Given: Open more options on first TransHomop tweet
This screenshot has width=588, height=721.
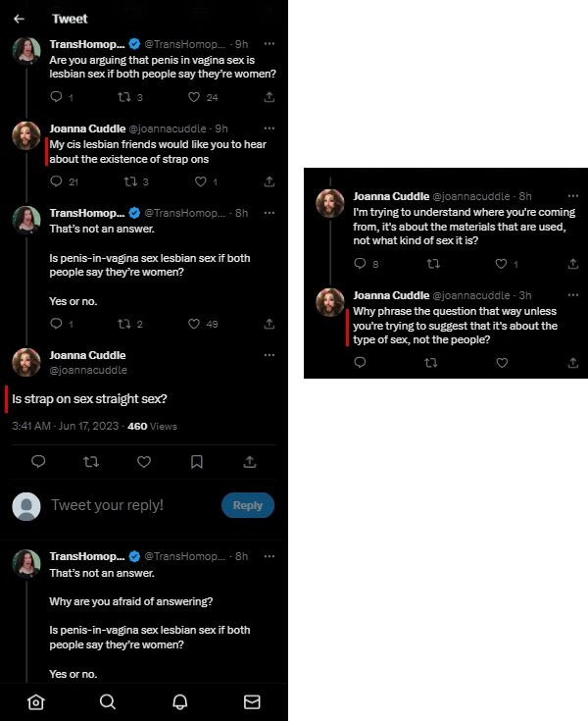Looking at the screenshot, I should click(x=269, y=44).
